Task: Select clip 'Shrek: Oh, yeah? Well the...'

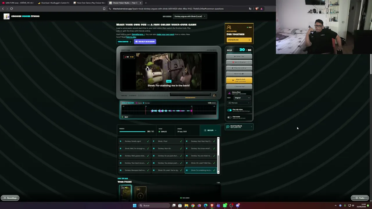Action: pos(201,163)
